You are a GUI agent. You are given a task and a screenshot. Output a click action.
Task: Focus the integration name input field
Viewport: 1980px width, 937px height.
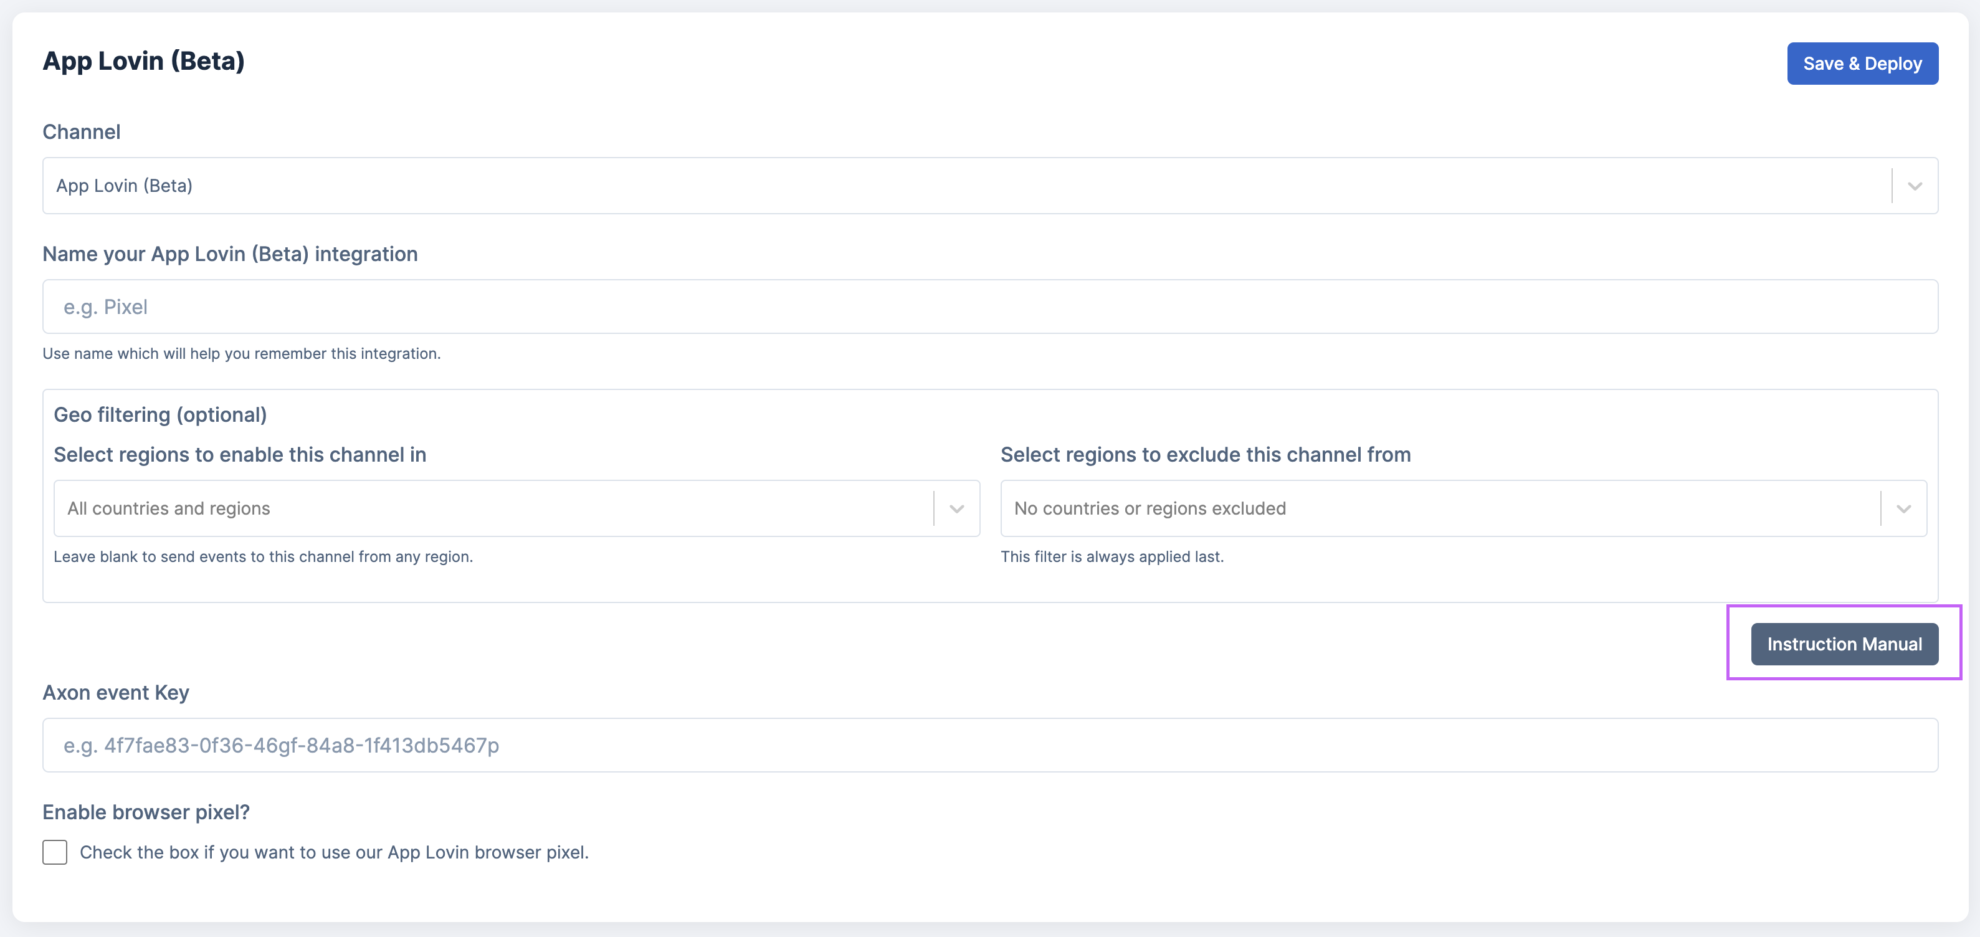990,307
